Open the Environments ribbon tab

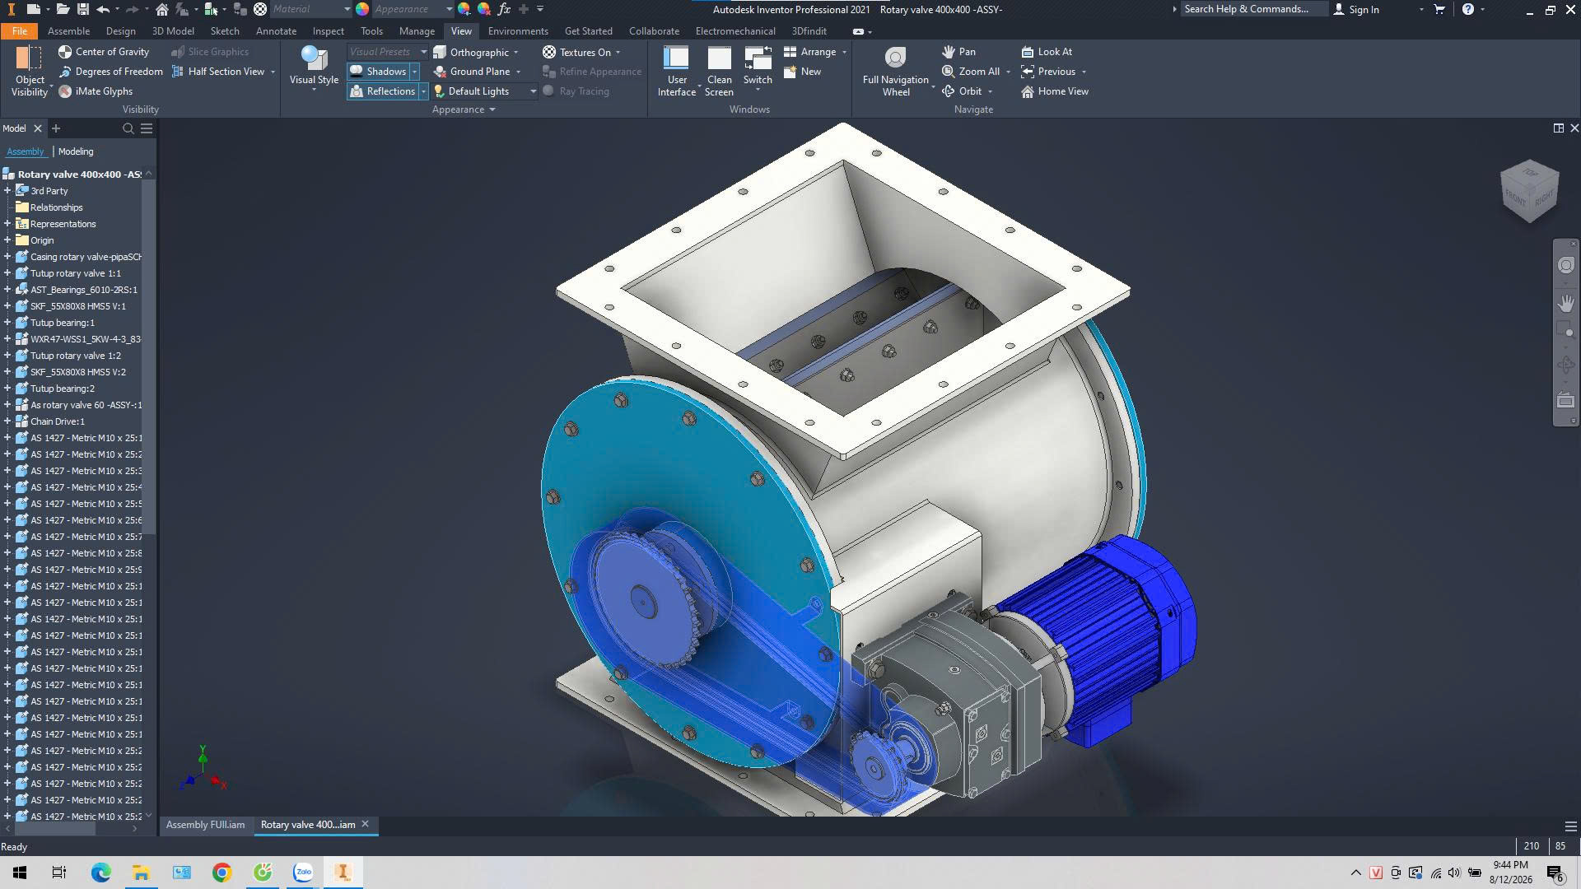point(518,31)
